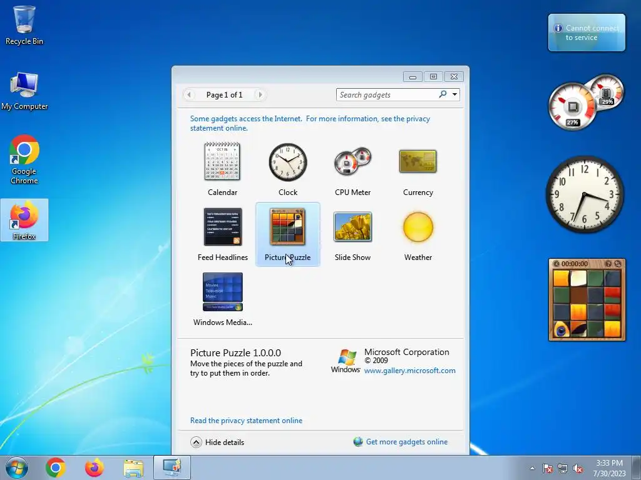Click the Microsoft Corporation text
The width and height of the screenshot is (641, 480).
pyautogui.click(x=407, y=352)
